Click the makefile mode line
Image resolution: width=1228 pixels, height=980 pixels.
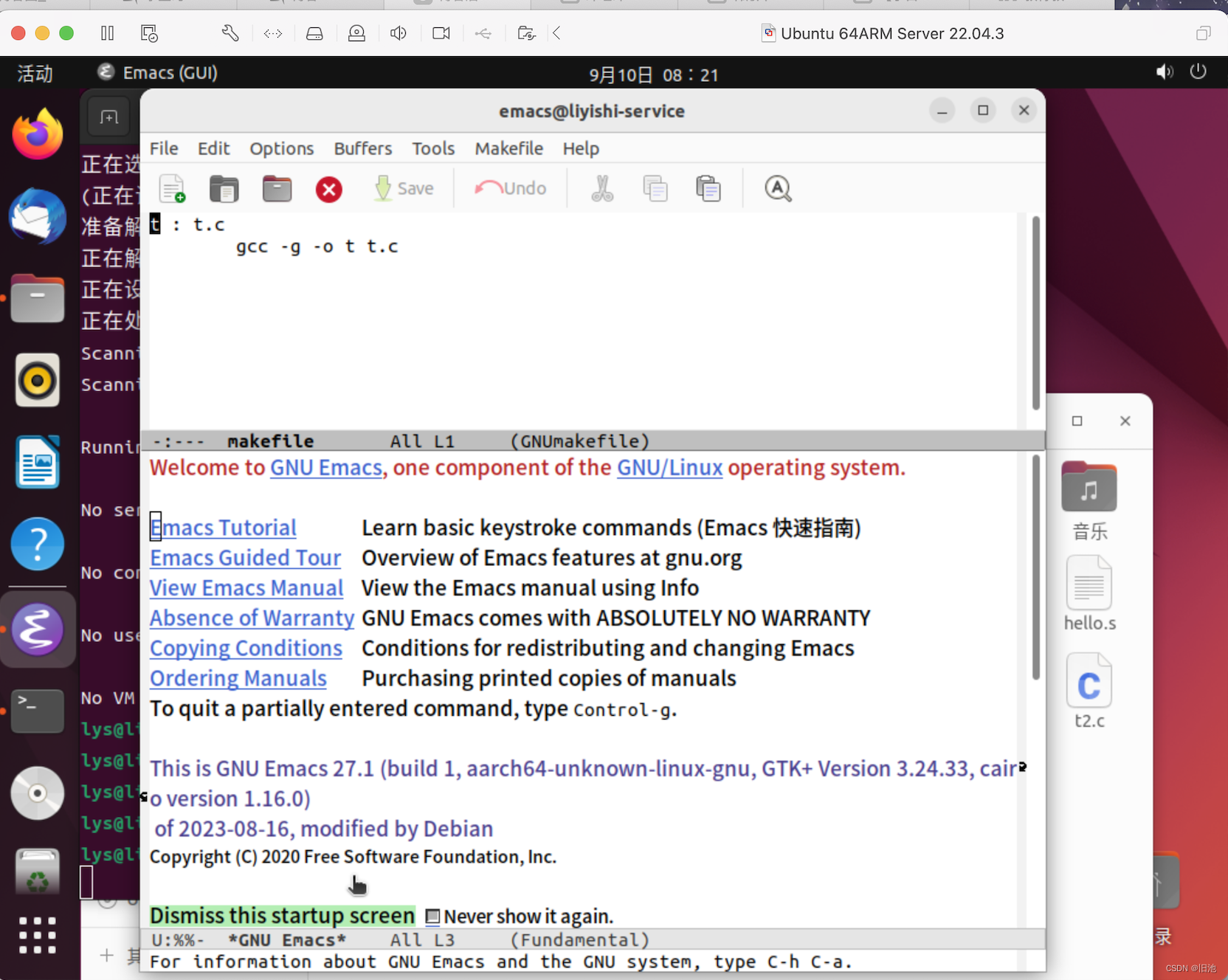tap(593, 441)
